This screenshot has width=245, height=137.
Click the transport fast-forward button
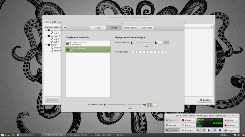[220, 130]
